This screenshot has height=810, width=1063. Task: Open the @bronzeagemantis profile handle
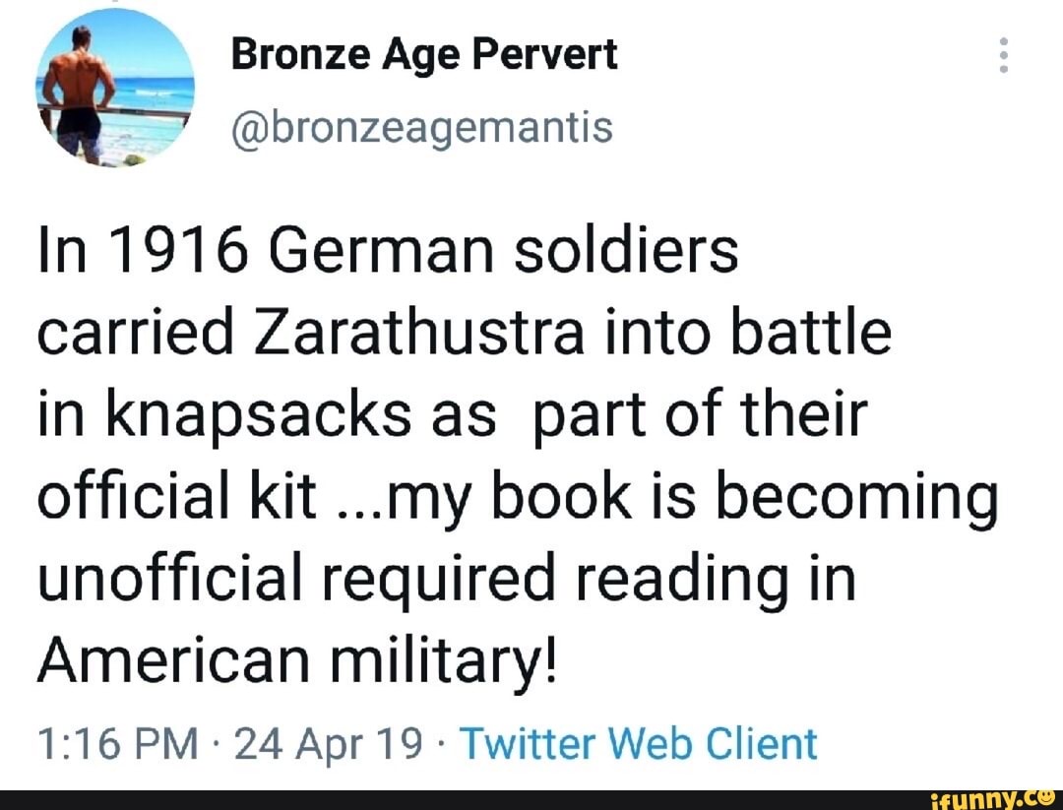tap(423, 126)
